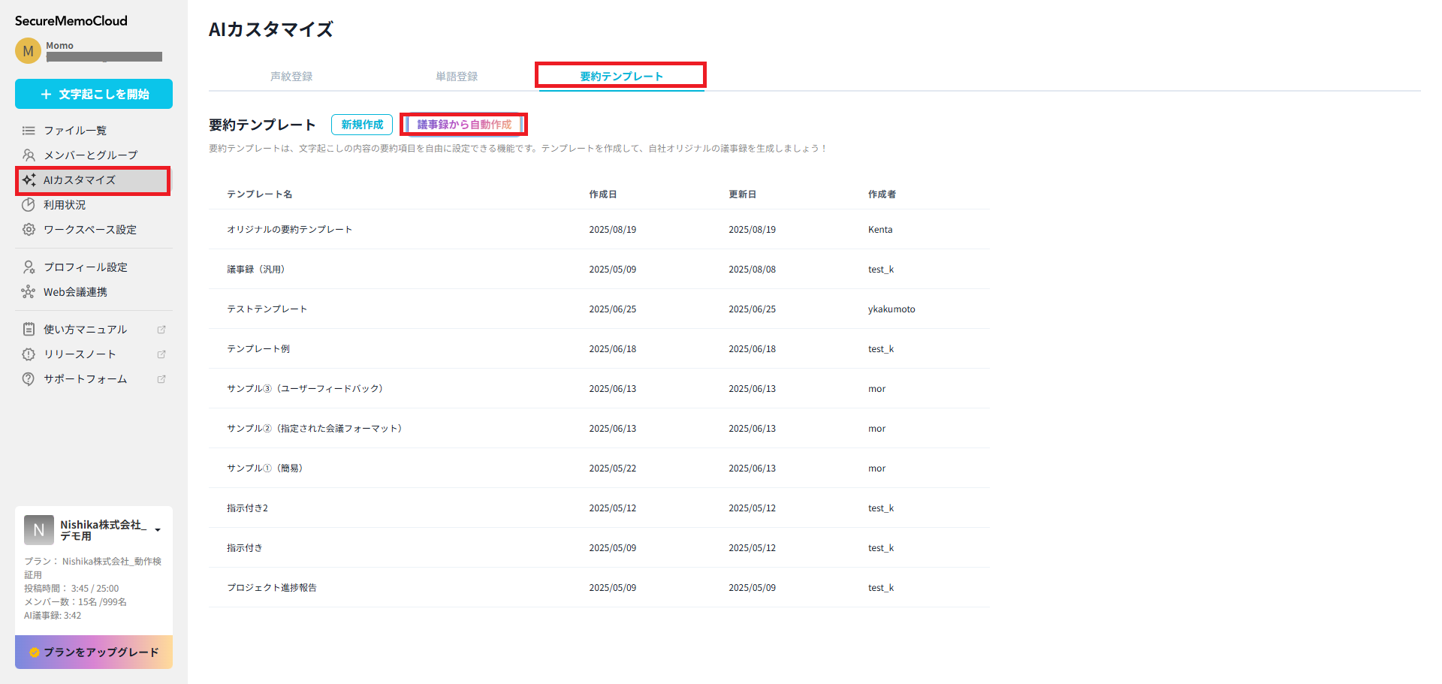
Task: Open the オリジナルの要約テンプレート row
Action: click(289, 230)
